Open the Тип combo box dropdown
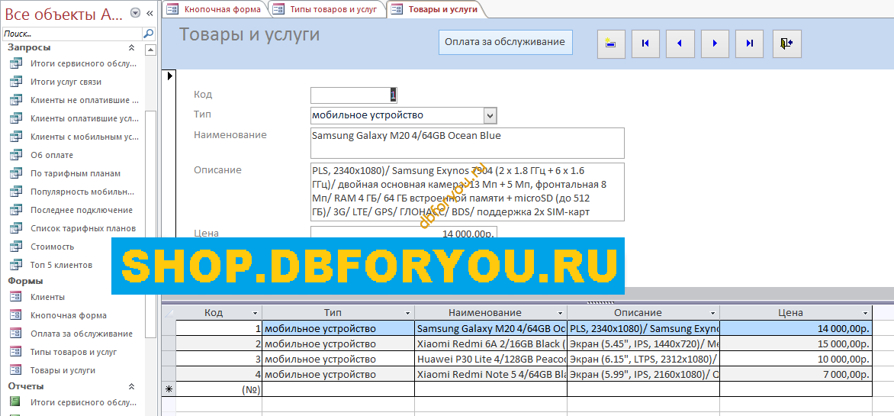 pyautogui.click(x=490, y=116)
